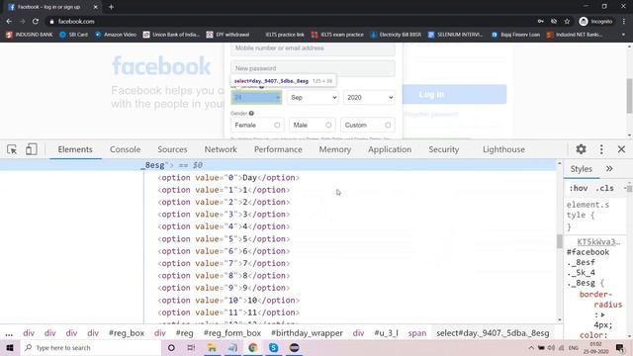Select the Elements tab
The height and width of the screenshot is (356, 633).
[75, 149]
